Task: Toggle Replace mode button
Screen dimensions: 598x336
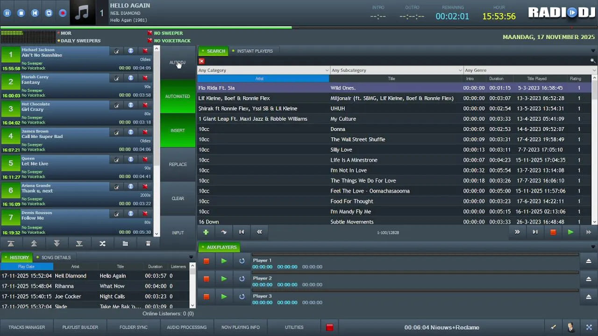Action: tap(178, 165)
